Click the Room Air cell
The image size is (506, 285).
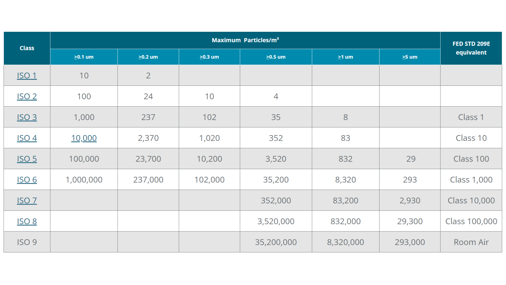pyautogui.click(x=471, y=242)
